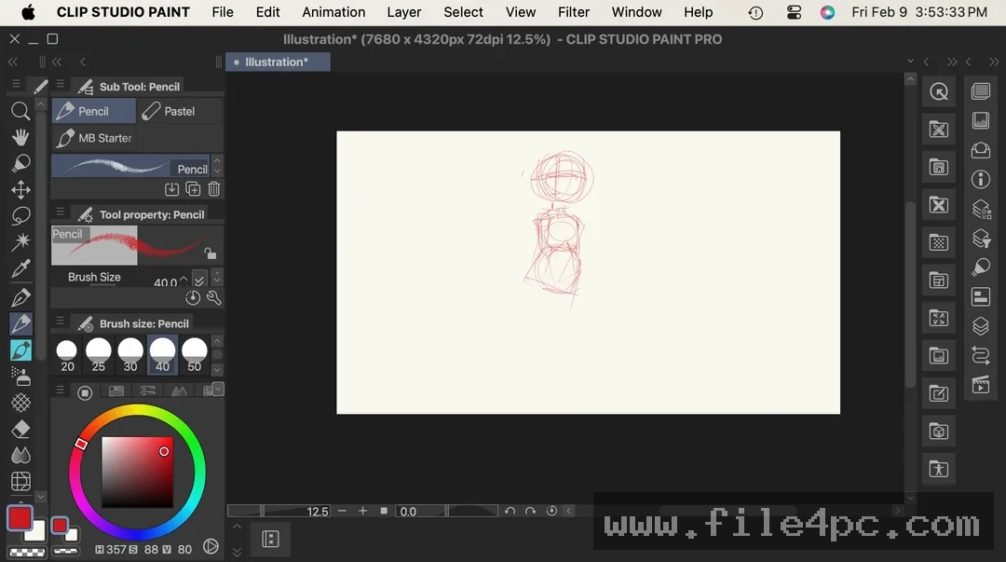Screen dimensions: 1006x562
Task: Open macOS Control Center icon
Action: [794, 12]
